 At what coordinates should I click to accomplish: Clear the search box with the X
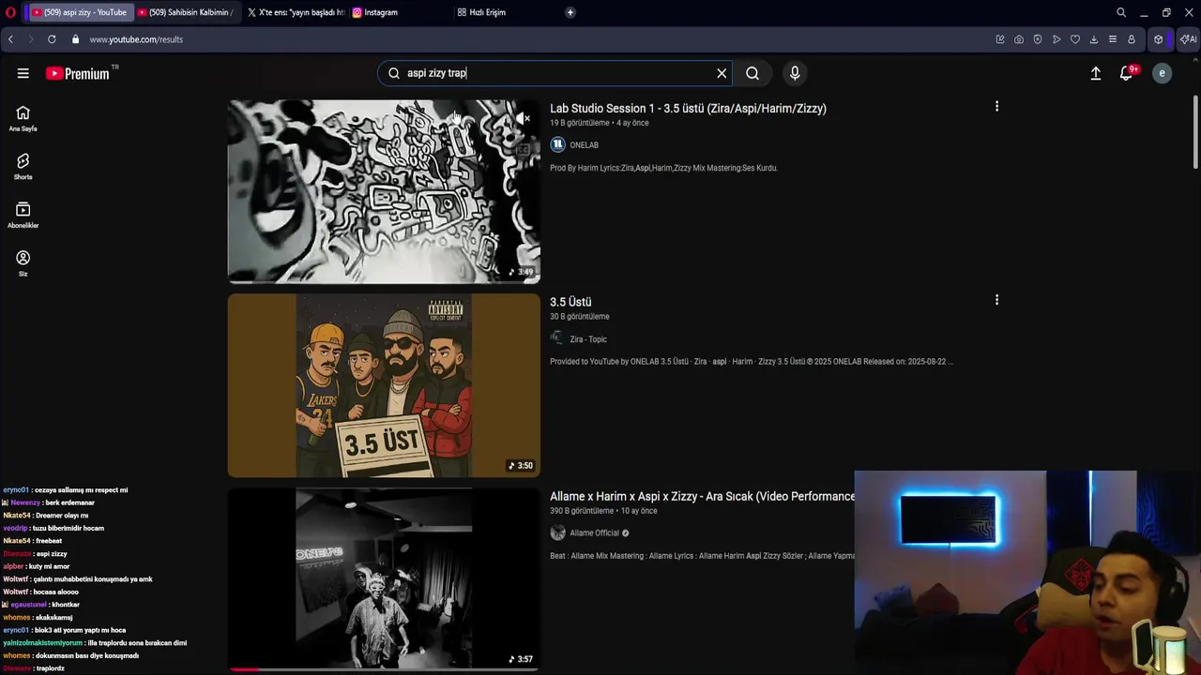click(722, 73)
